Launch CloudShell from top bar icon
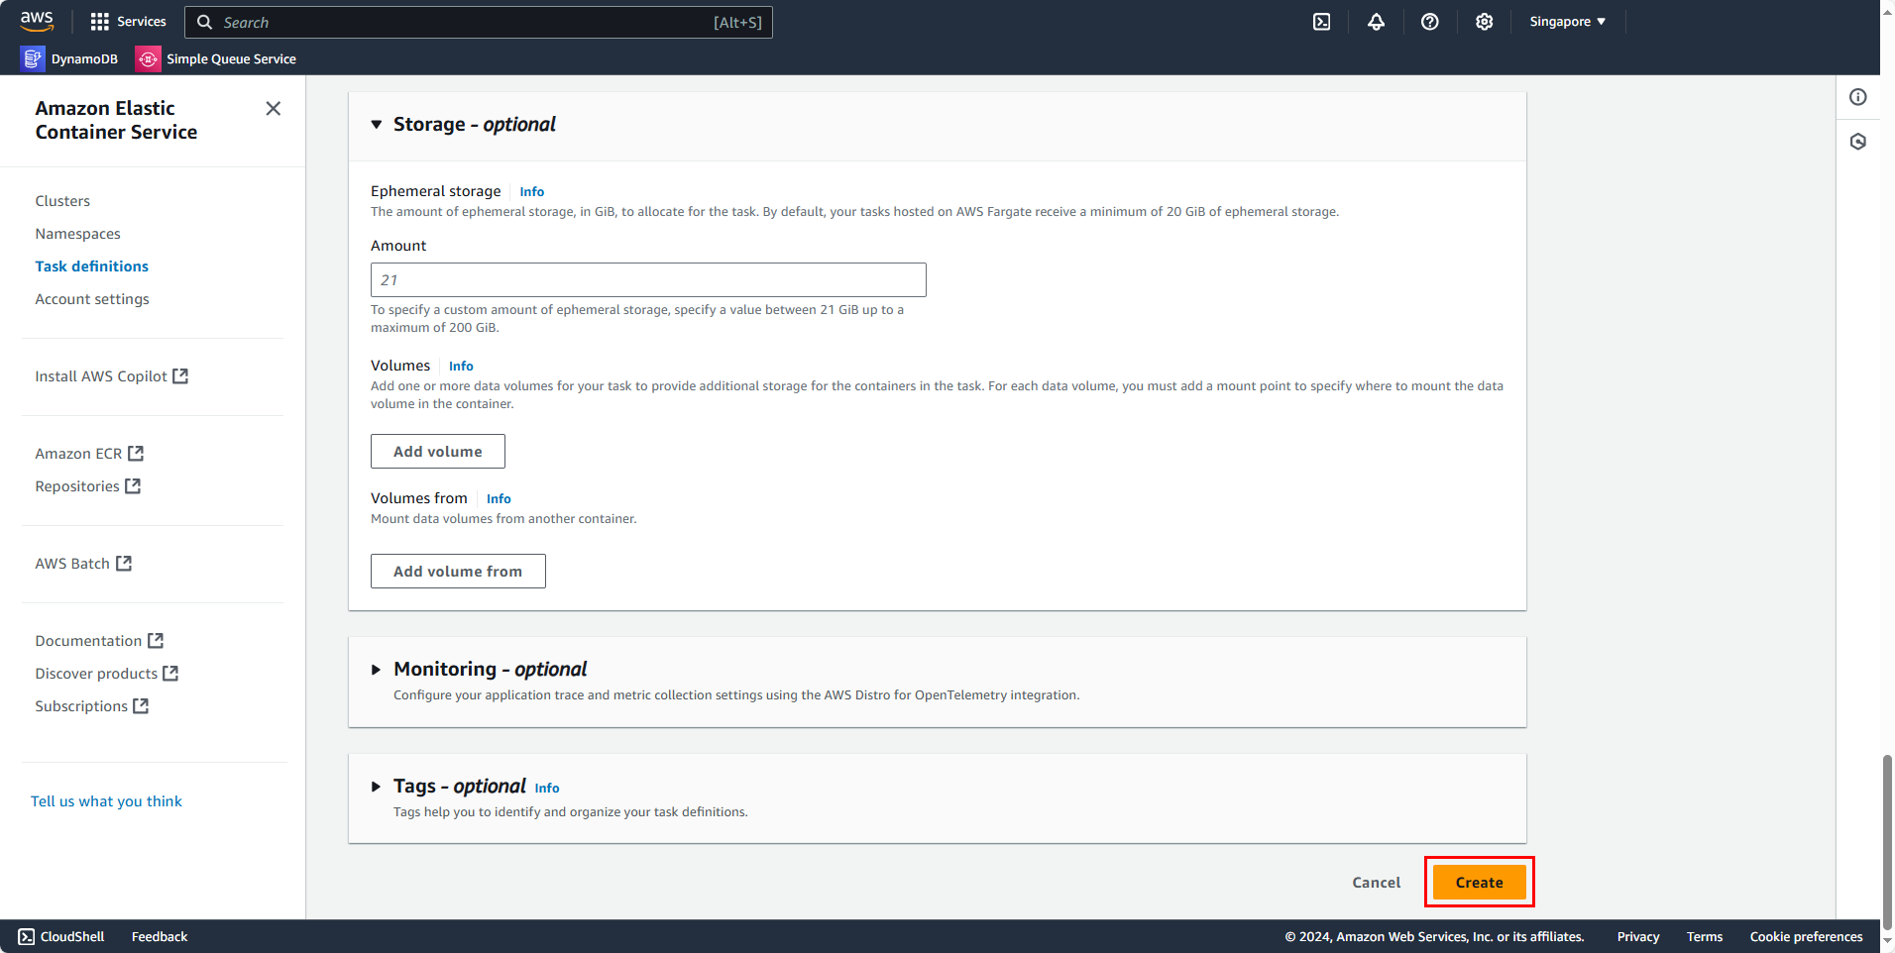The width and height of the screenshot is (1895, 953). [x=1321, y=22]
